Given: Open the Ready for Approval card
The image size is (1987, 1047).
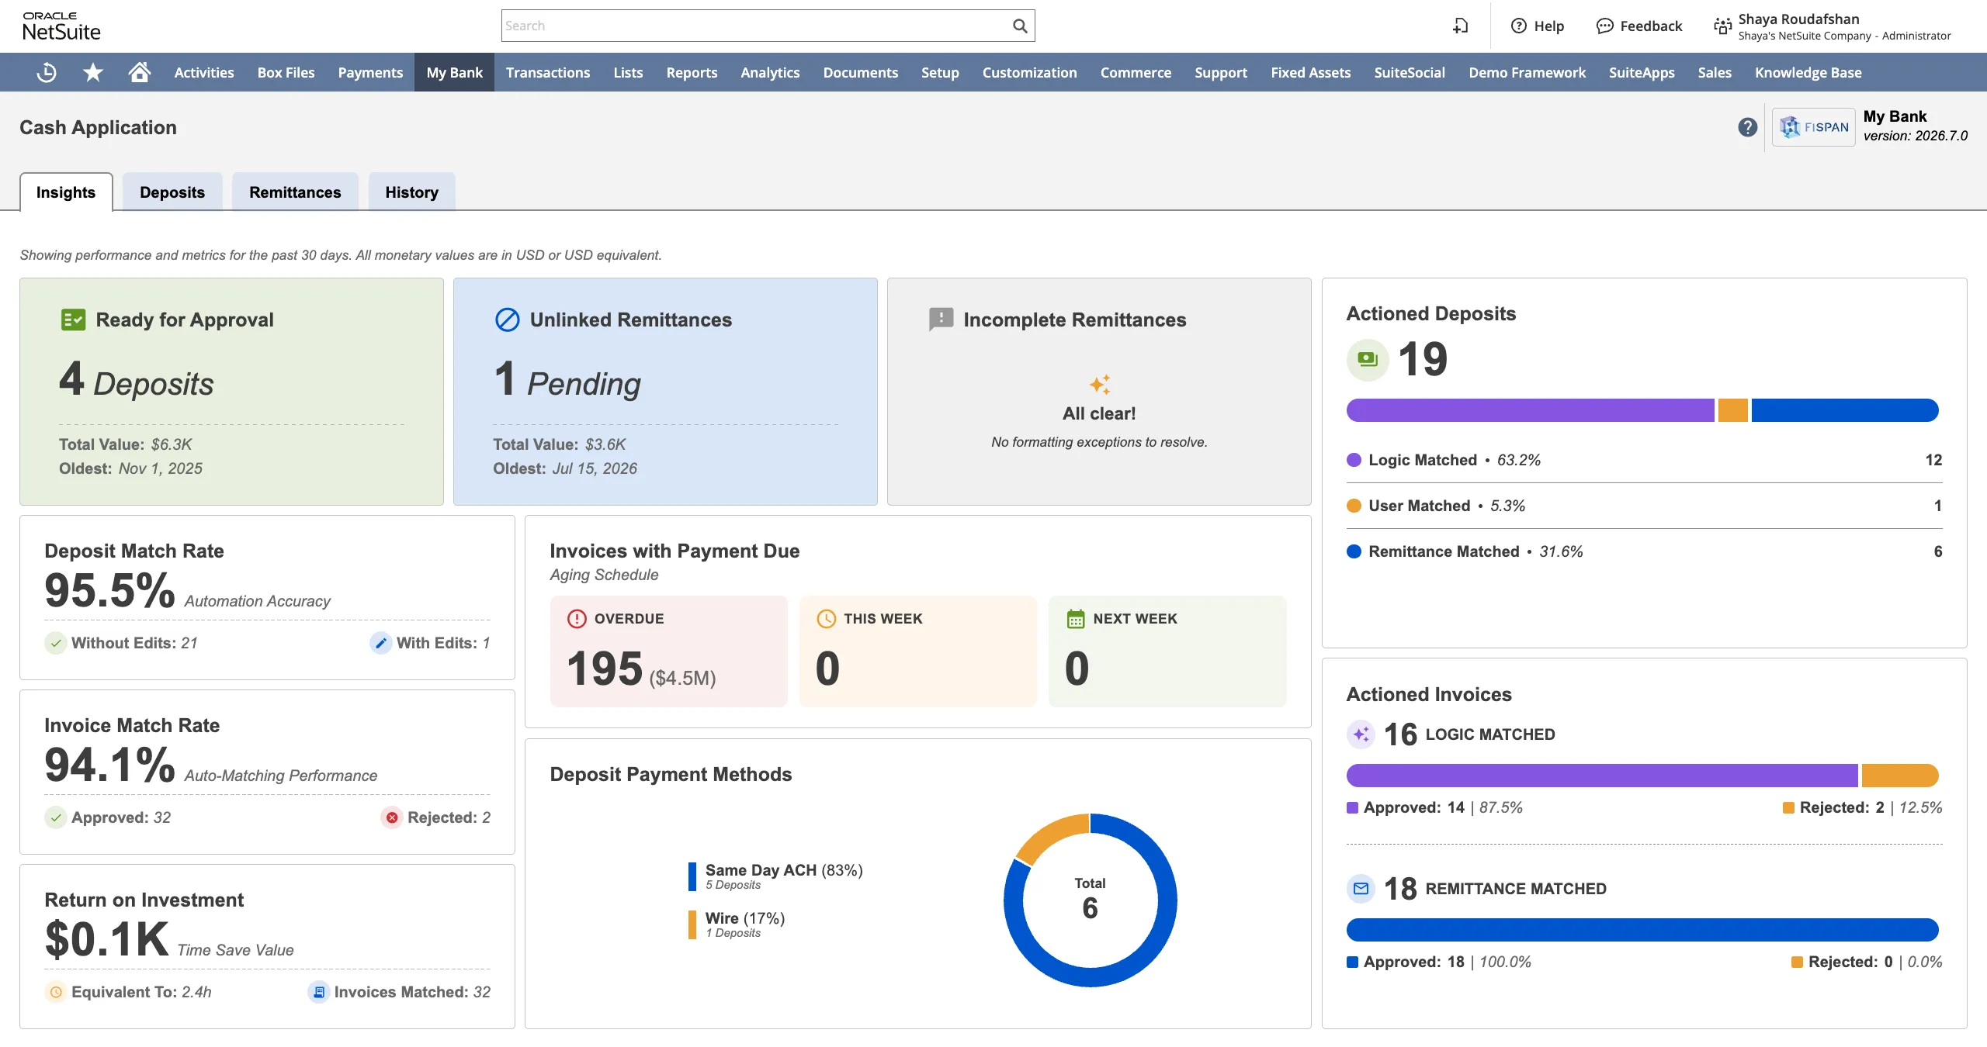Looking at the screenshot, I should pyautogui.click(x=231, y=392).
